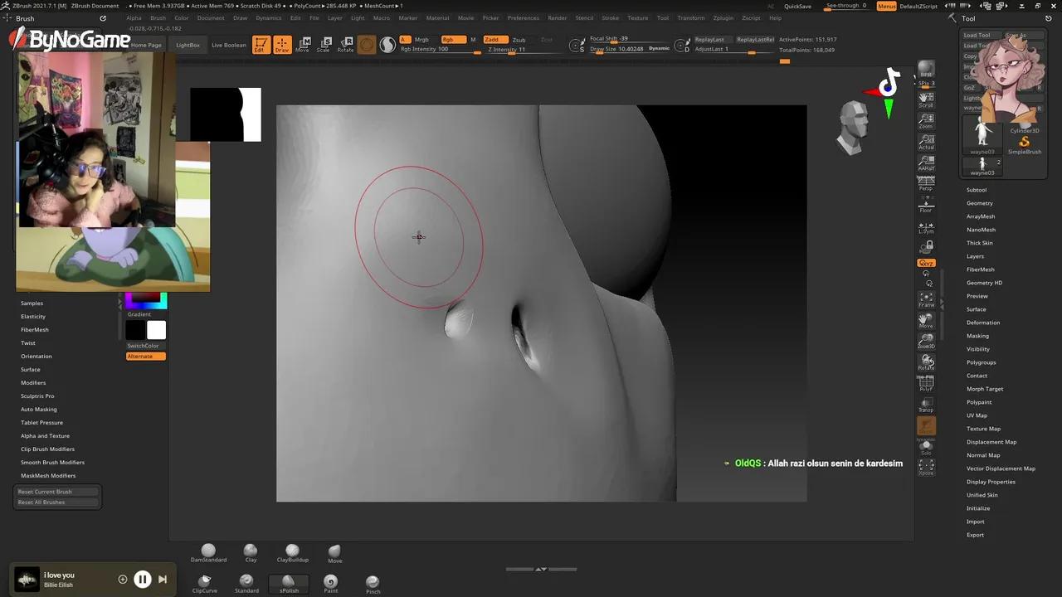Expand the Deformation subpalette
1062x597 pixels.
point(982,323)
